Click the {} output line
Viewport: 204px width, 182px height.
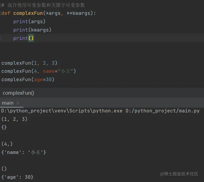pyautogui.click(x=4, y=127)
